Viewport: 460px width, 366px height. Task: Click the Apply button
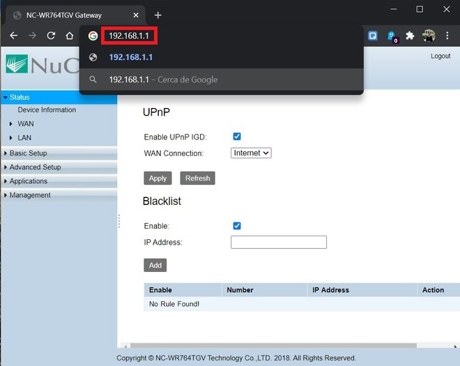(x=158, y=178)
